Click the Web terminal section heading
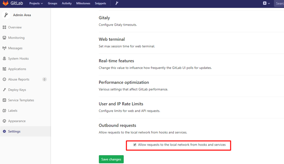 [112, 39]
